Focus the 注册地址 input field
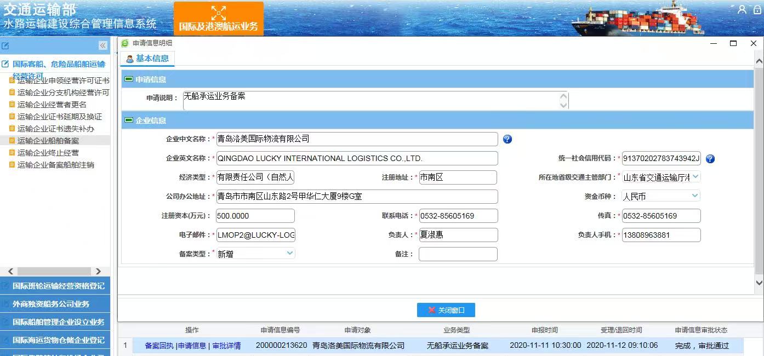764x356 pixels. tap(458, 177)
